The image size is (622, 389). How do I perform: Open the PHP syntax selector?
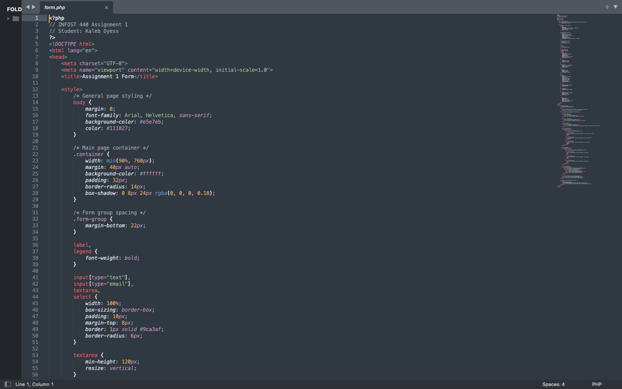pyautogui.click(x=597, y=384)
